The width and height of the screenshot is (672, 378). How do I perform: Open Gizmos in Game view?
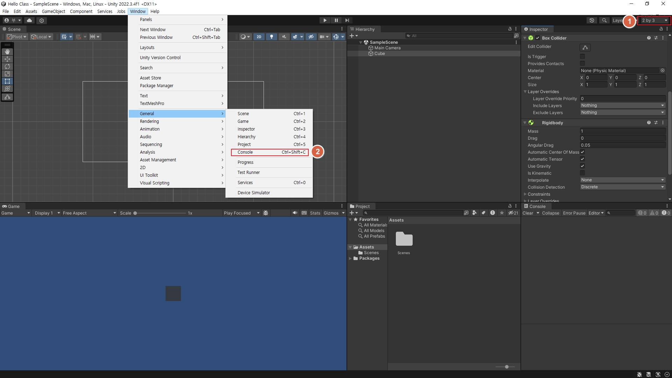coord(331,213)
